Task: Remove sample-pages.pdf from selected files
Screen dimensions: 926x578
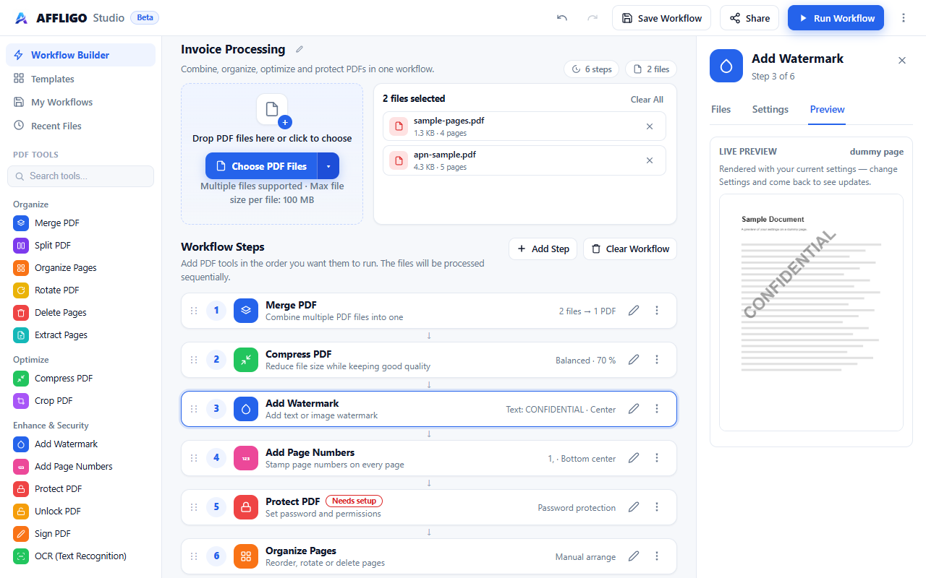Action: pyautogui.click(x=650, y=126)
